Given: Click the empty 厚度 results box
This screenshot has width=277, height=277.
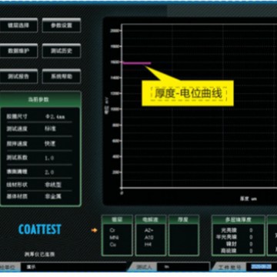Looking at the screenshot, I should coord(184,239).
